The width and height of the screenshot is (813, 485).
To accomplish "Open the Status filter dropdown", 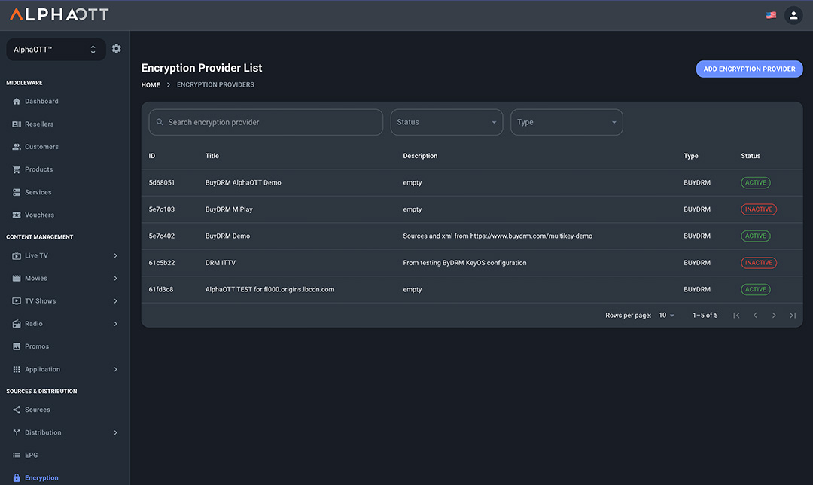I will pyautogui.click(x=446, y=122).
